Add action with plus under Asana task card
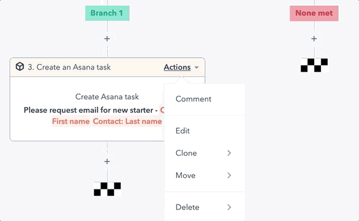Viewport: 359px width, 221px height. click(107, 162)
